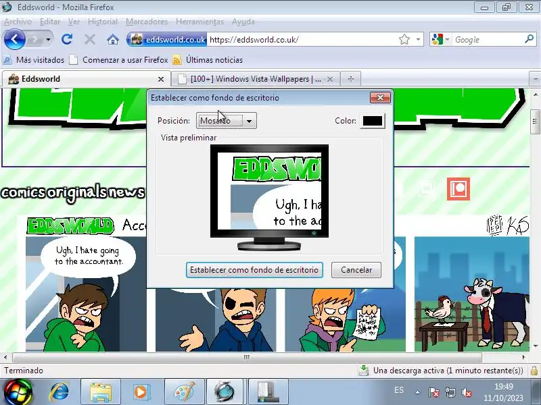Click the wallpaper preview monitor image
The image size is (541, 405).
269,197
